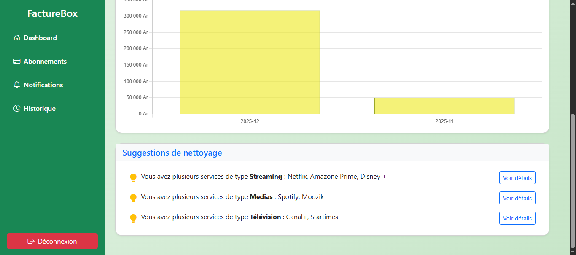Click the 200 000 Ar axis value
Screen dimensions: 576x255
click(x=136, y=48)
